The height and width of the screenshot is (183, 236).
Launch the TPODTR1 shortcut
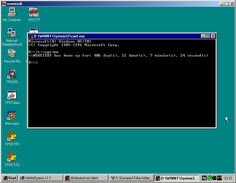coord(12,137)
